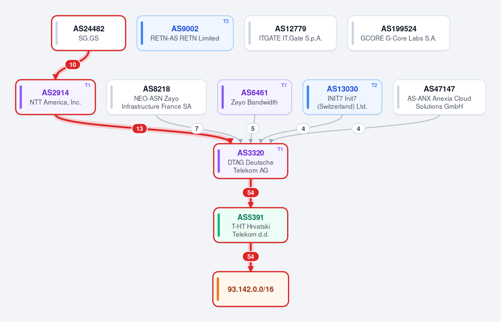Select the edge count badge 7
Viewport: 501px width, 322px height.
[x=197, y=129]
